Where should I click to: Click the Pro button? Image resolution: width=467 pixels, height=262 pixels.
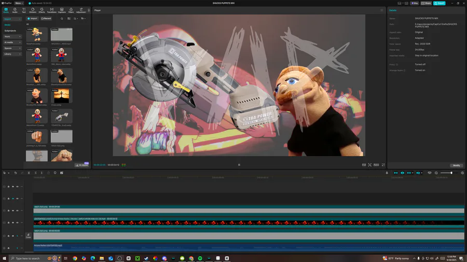(415, 3)
